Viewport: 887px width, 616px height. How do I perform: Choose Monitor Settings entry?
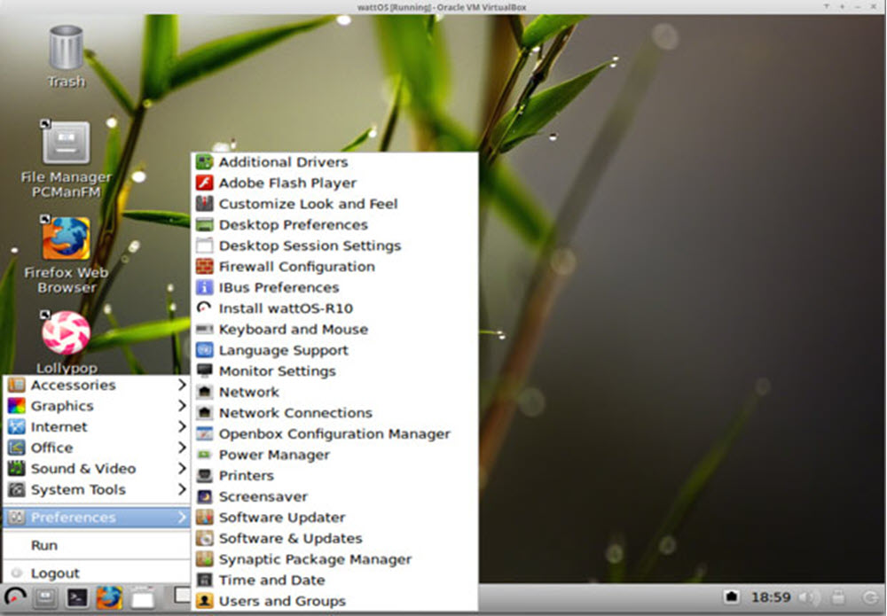tap(277, 371)
